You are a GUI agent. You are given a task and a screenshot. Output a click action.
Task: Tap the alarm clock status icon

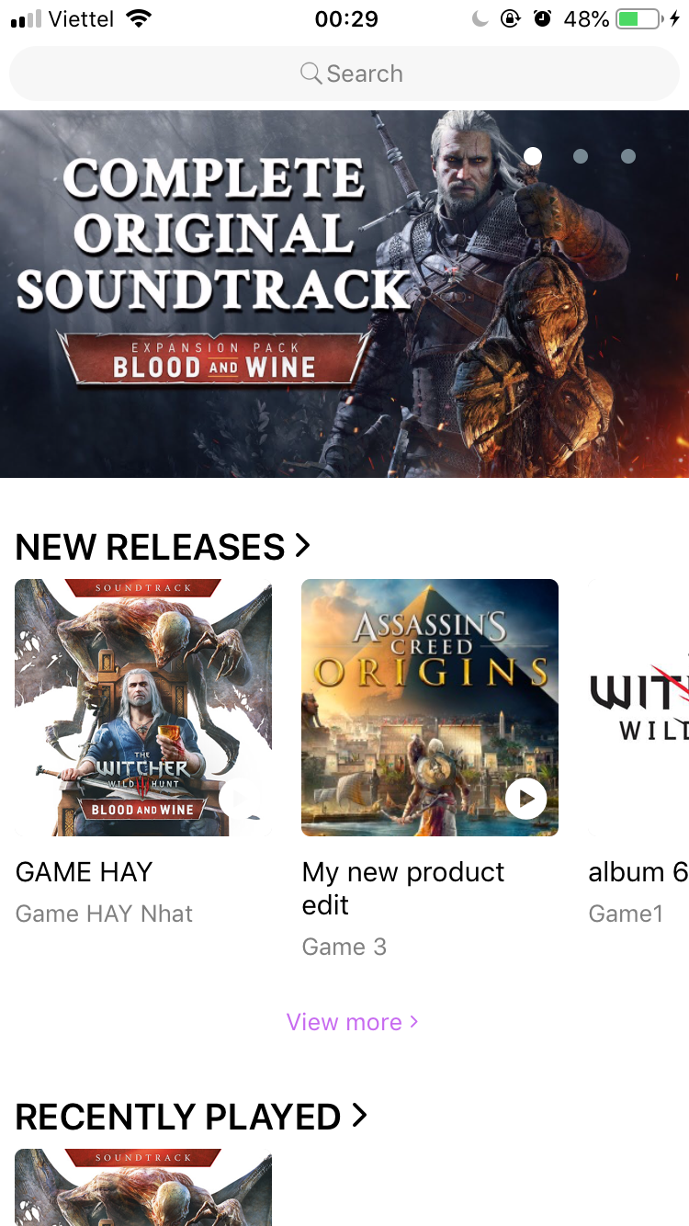pos(542,18)
